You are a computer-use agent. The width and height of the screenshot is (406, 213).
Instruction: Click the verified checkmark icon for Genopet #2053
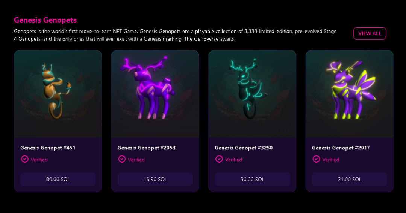pyautogui.click(x=122, y=159)
